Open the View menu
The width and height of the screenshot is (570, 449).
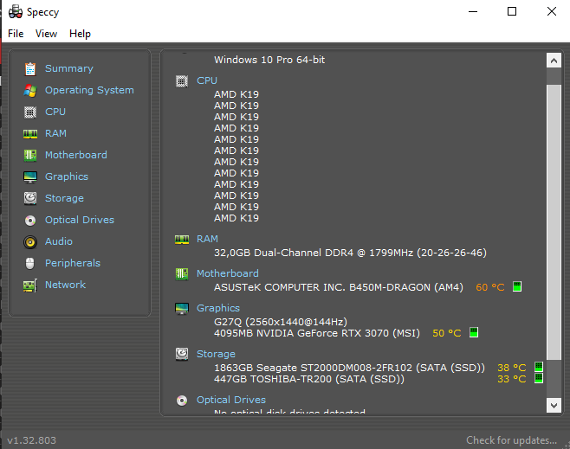pos(46,34)
